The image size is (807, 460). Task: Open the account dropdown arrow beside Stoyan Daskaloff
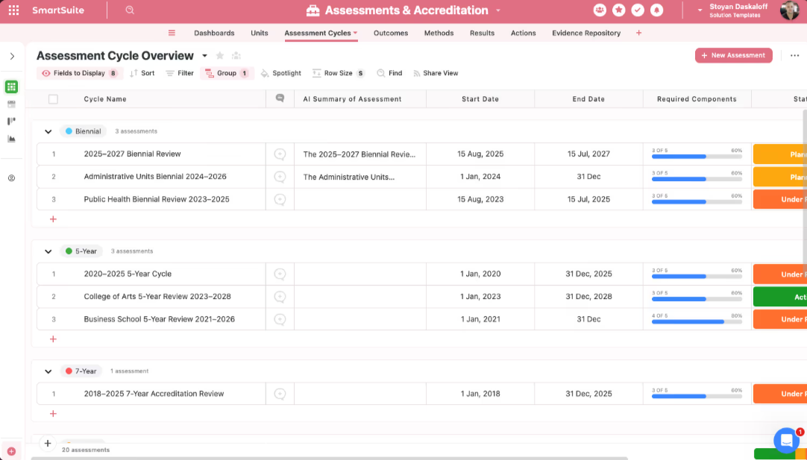[700, 10]
